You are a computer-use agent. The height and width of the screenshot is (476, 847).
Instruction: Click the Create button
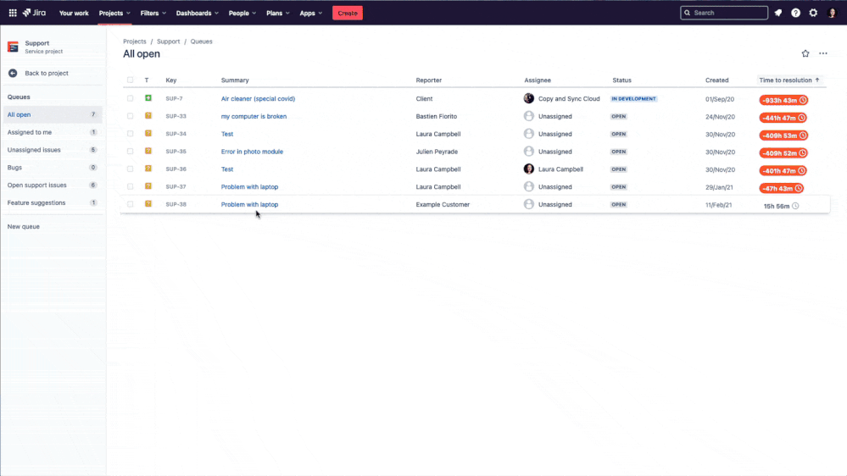(x=348, y=13)
